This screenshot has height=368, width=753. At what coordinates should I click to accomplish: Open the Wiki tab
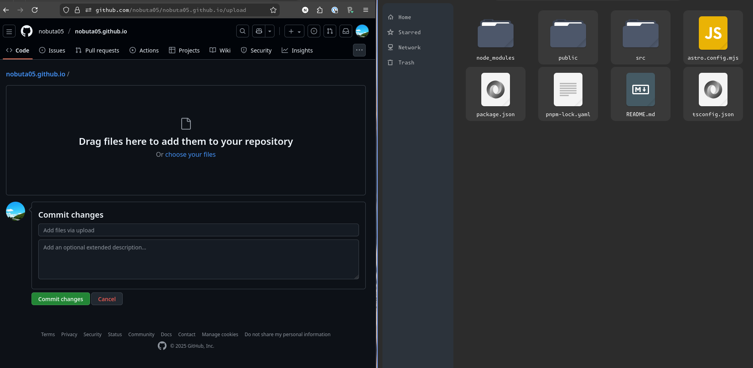coord(224,50)
